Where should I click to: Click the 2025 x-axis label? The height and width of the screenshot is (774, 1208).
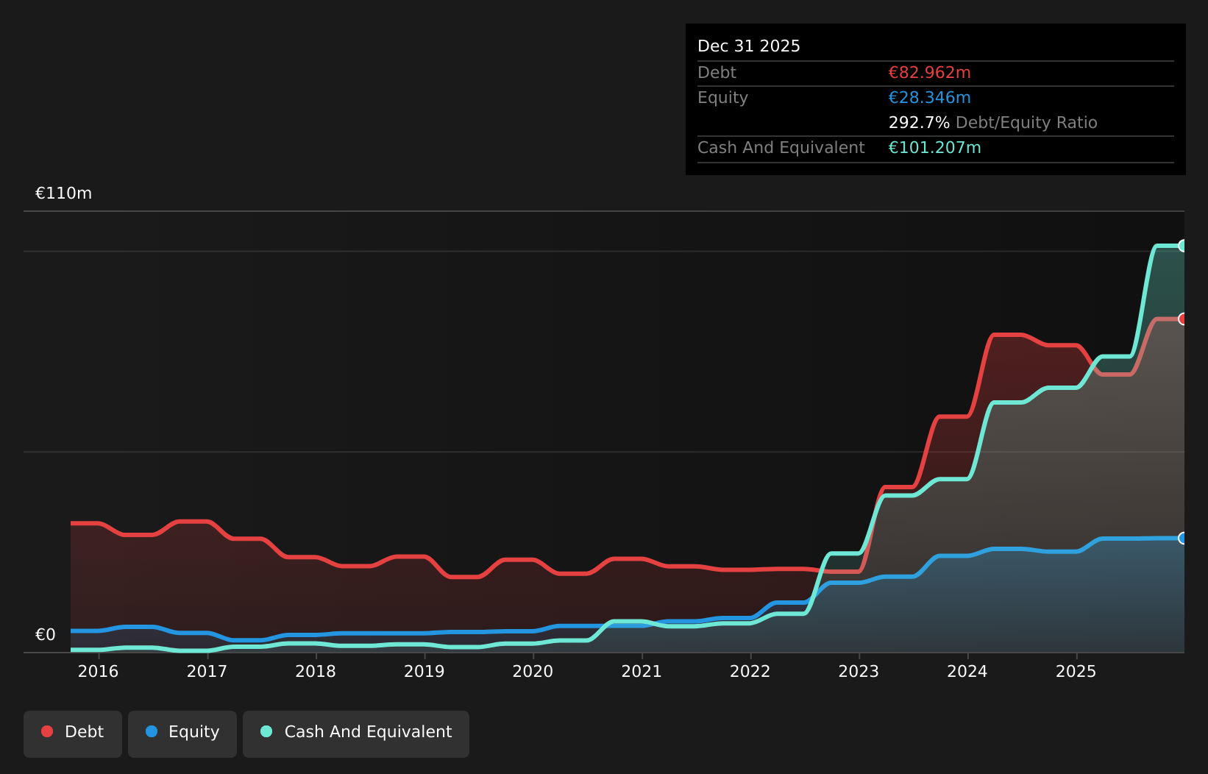pos(1076,671)
